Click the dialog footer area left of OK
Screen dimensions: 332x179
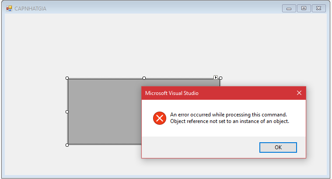197,147
